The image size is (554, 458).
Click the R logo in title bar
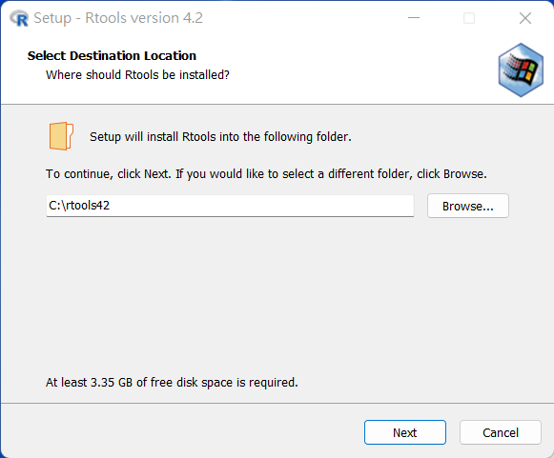click(19, 18)
